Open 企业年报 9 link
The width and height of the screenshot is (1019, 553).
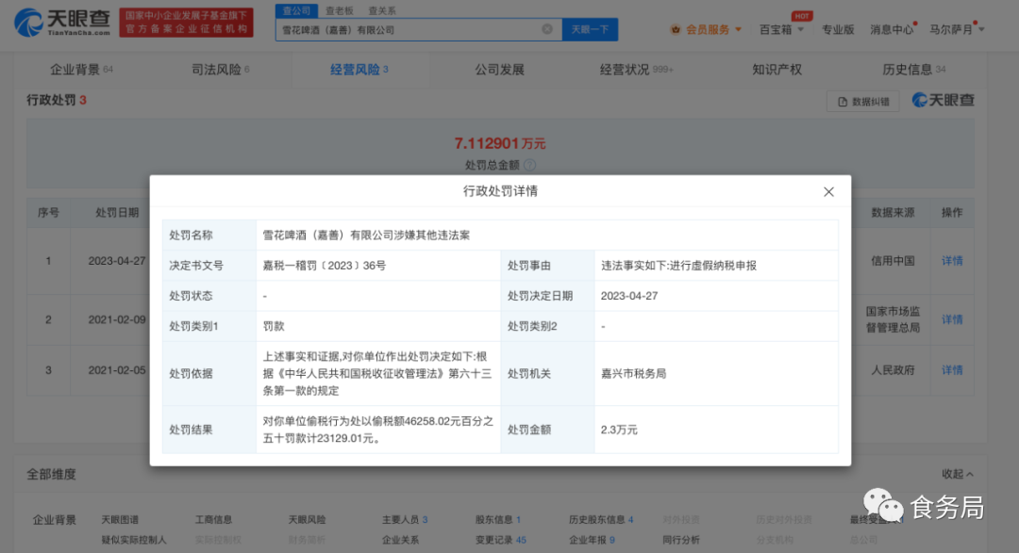coord(592,540)
